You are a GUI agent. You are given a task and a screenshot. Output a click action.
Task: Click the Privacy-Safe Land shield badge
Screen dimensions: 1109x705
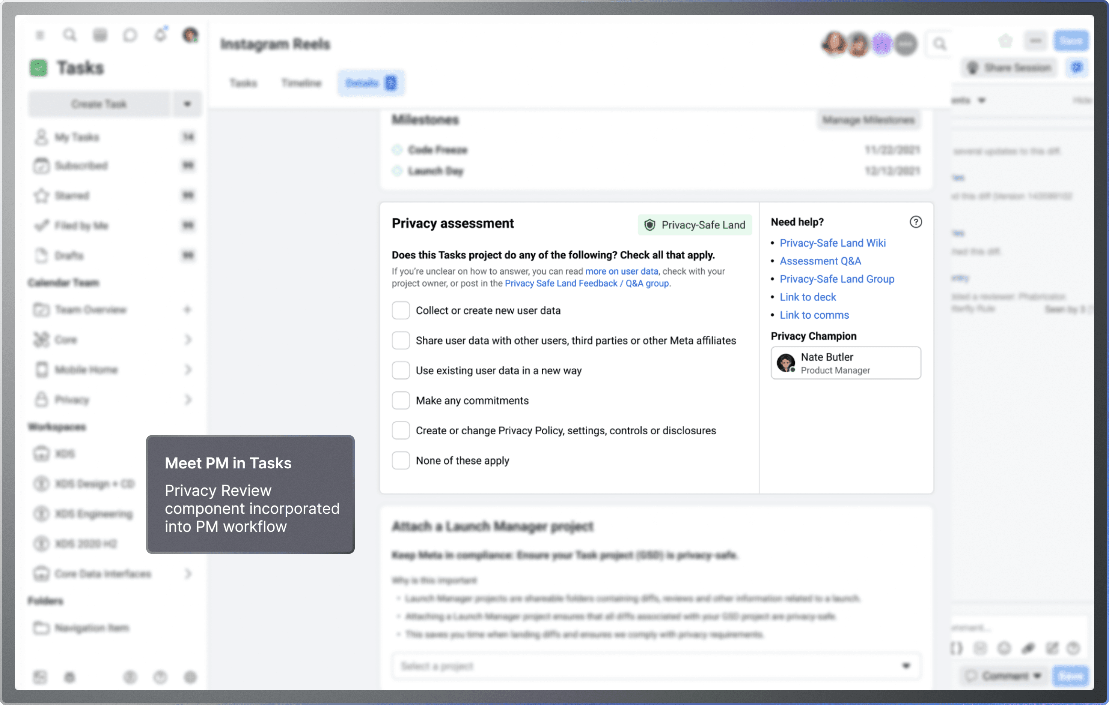(x=695, y=225)
